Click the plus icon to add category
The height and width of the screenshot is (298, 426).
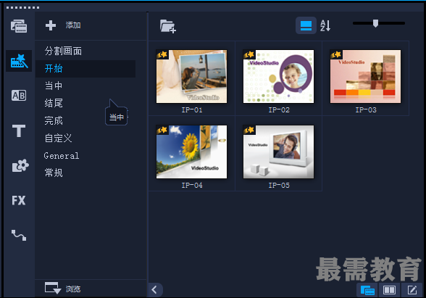point(51,25)
